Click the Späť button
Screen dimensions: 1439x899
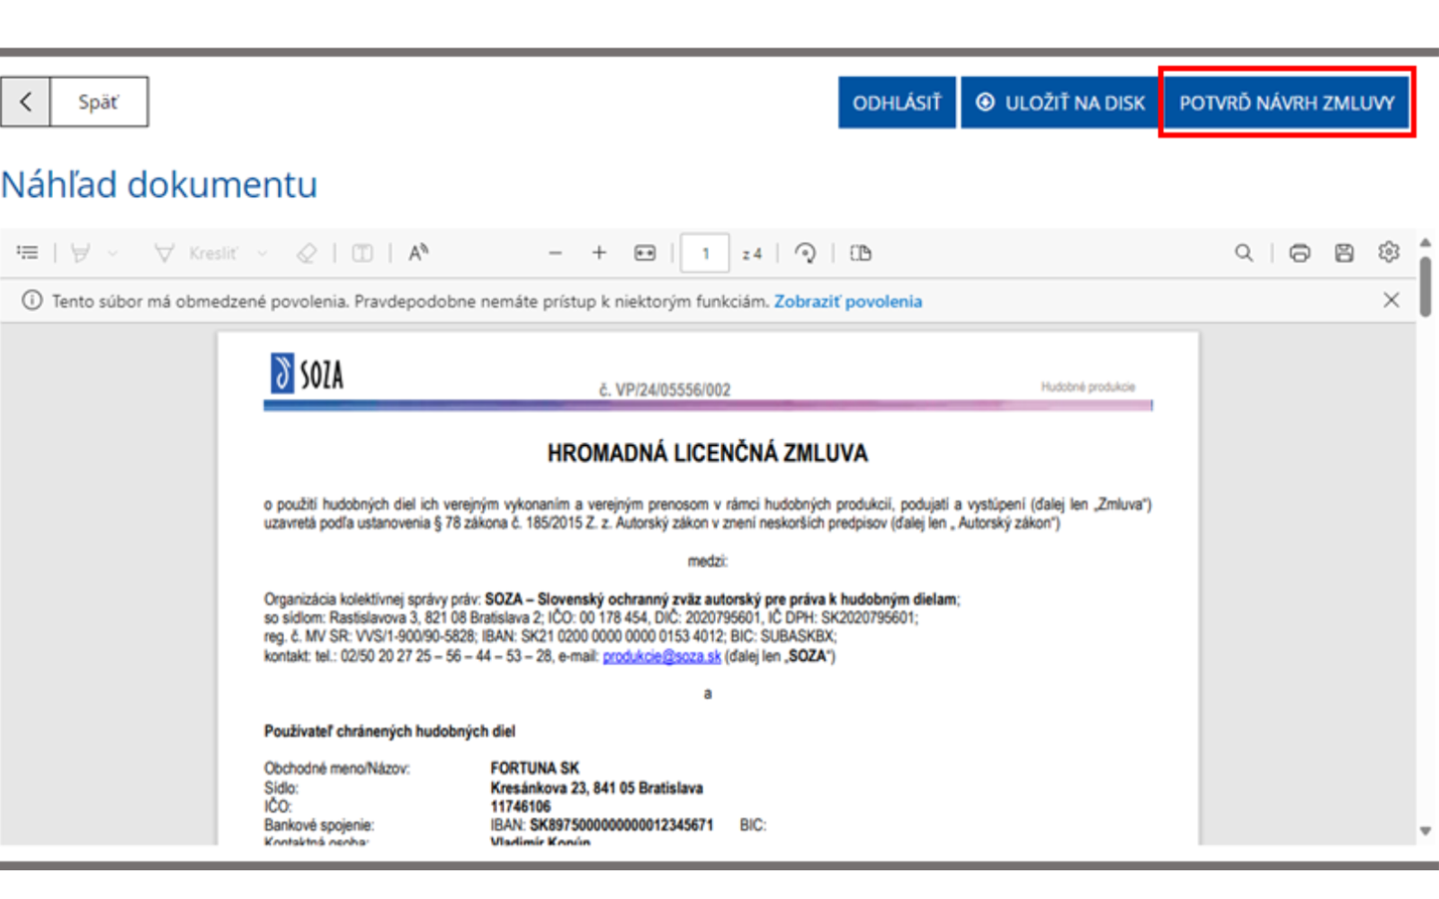click(x=99, y=102)
